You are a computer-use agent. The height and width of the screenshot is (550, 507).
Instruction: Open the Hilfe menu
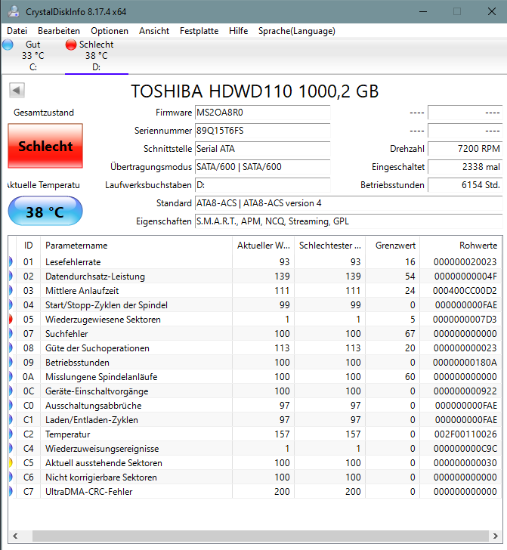pyautogui.click(x=238, y=31)
